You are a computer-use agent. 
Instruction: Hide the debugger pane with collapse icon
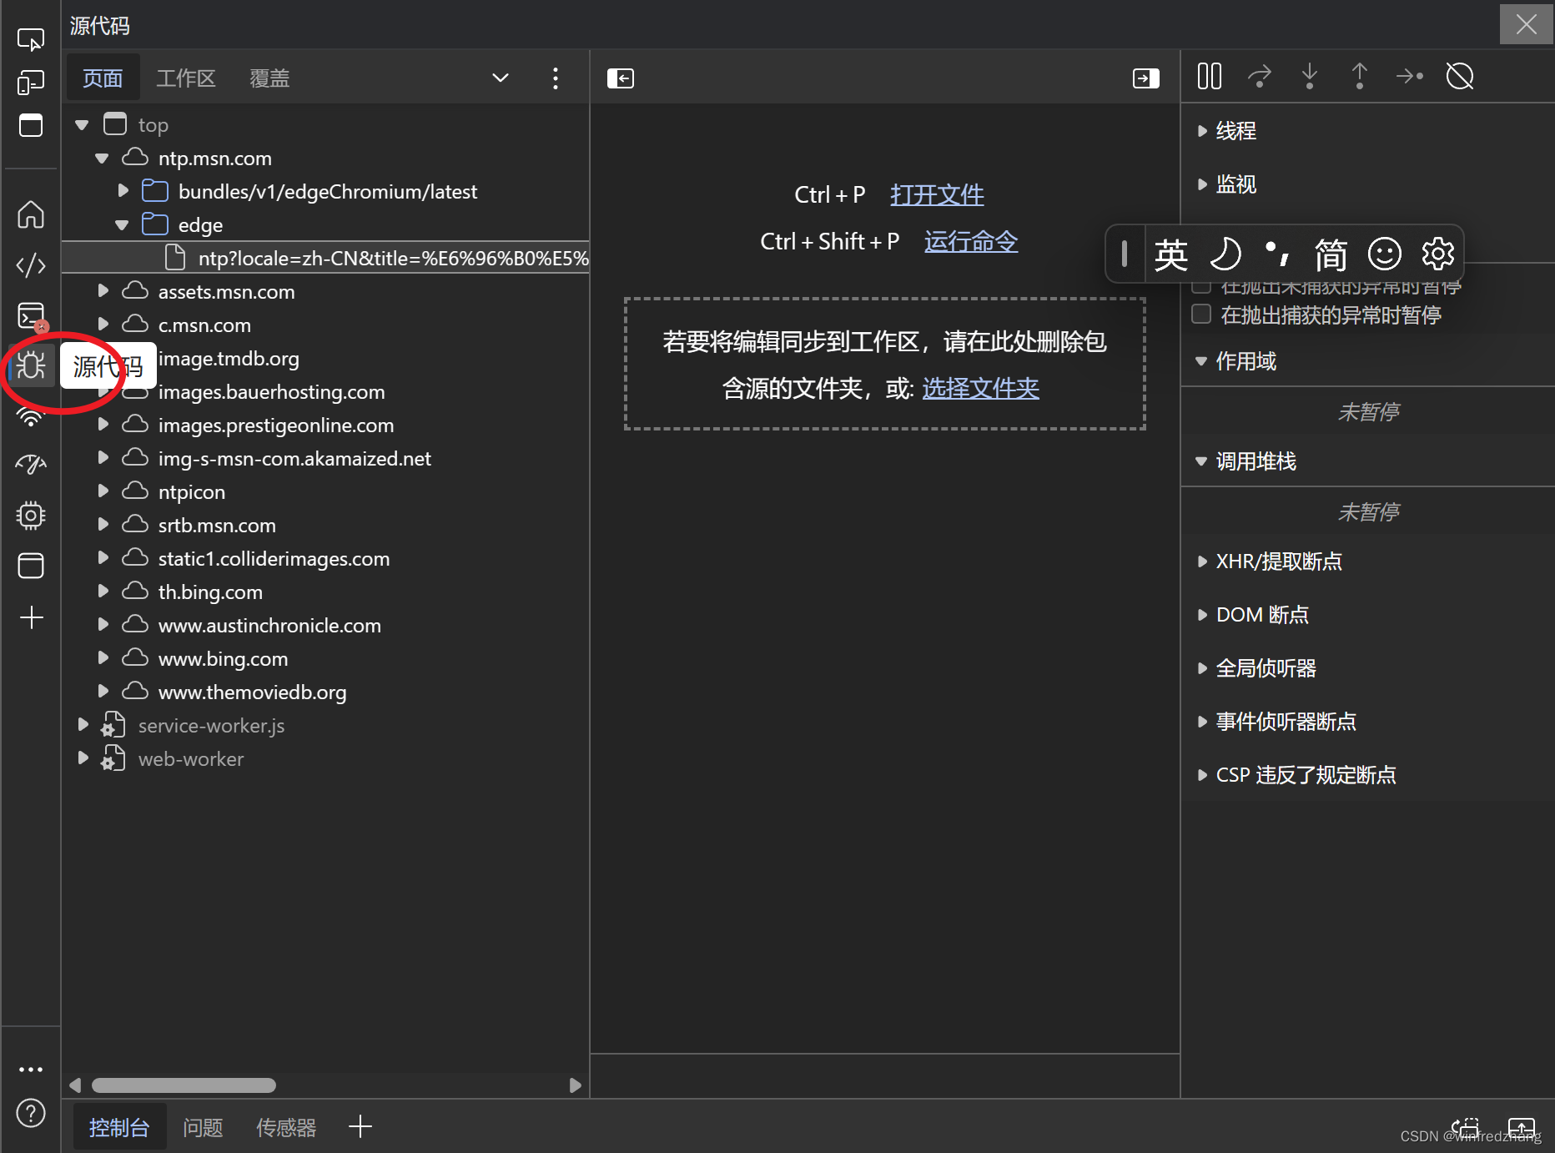coord(1146,78)
